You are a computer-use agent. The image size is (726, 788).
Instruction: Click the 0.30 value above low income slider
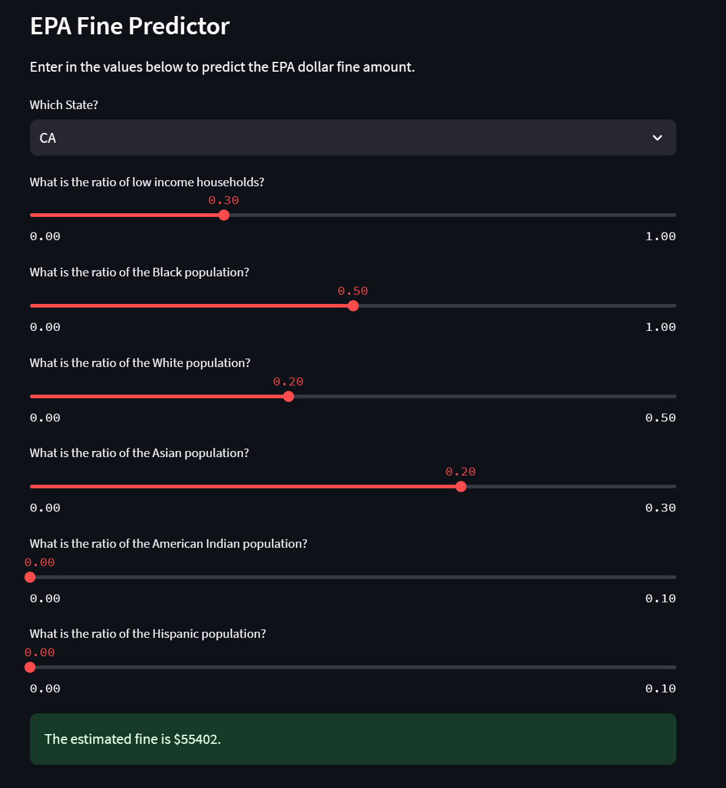click(x=223, y=200)
